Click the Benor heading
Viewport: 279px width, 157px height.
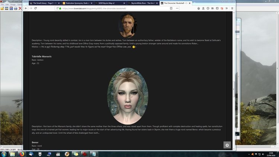[x=35, y=142]
